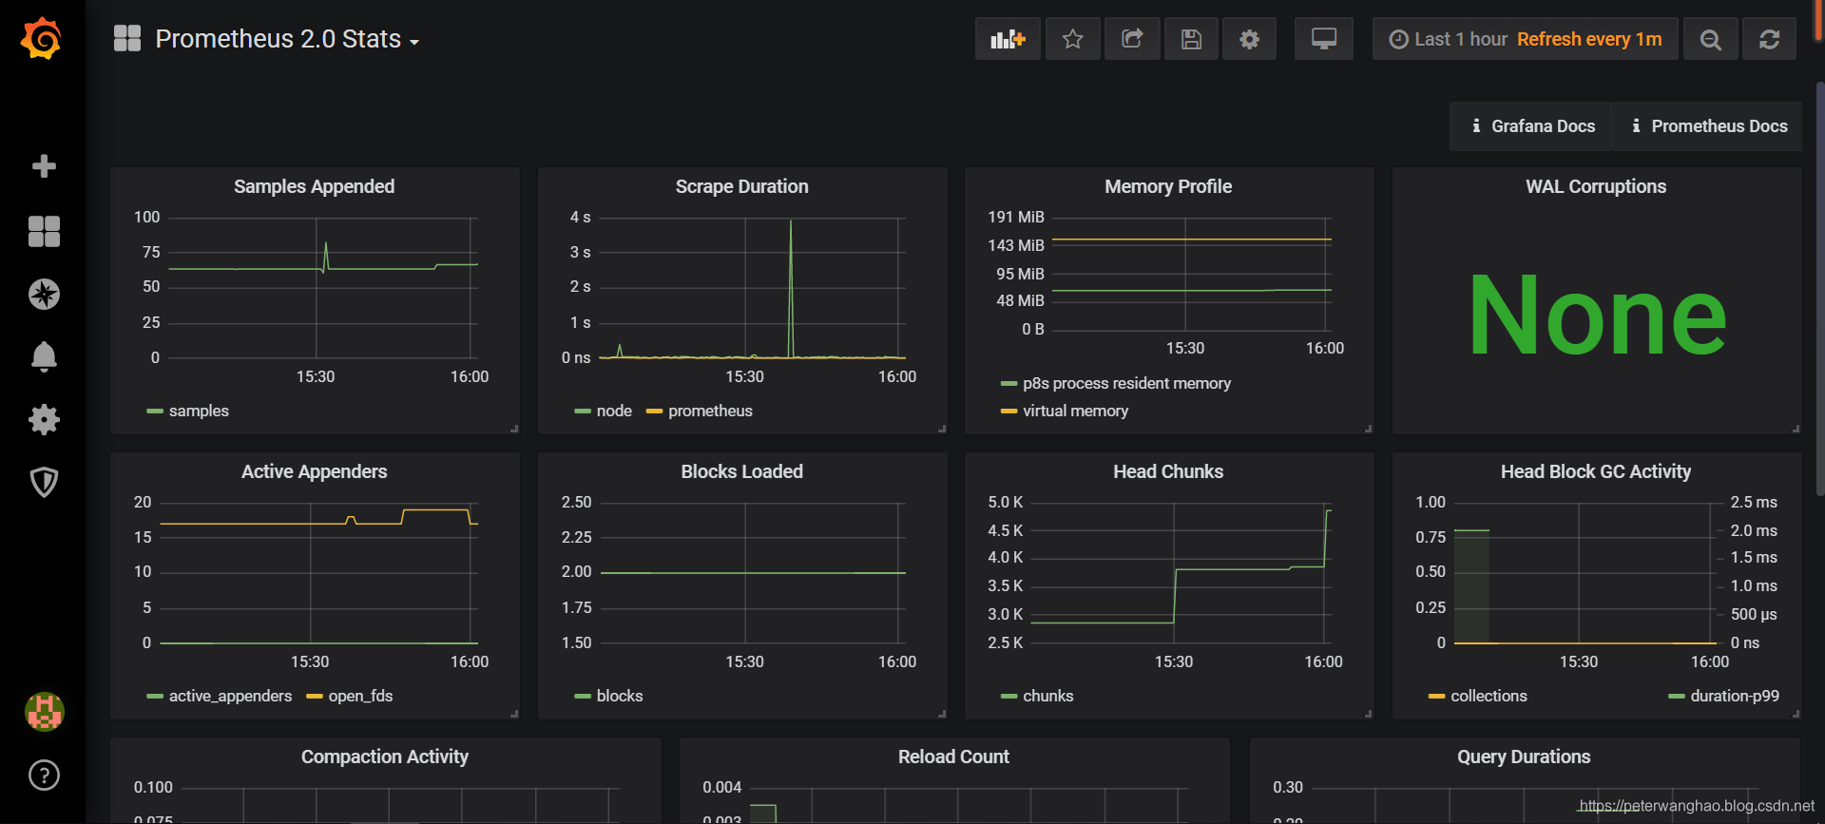
Task: Open Prometheus Docs link
Action: (1708, 126)
